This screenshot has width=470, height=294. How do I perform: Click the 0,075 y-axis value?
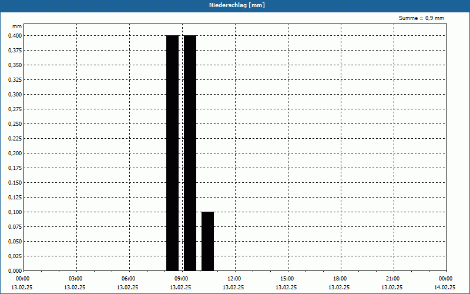click(x=15, y=227)
